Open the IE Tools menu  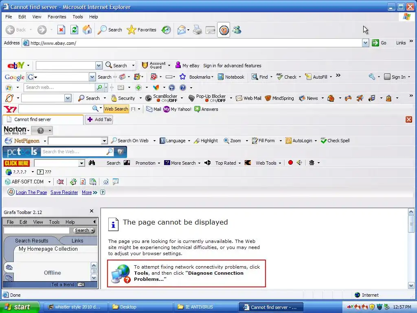[x=78, y=17]
